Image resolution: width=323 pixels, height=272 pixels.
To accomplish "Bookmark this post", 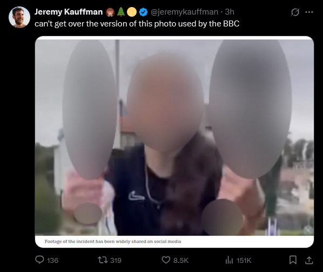I will click(x=293, y=260).
